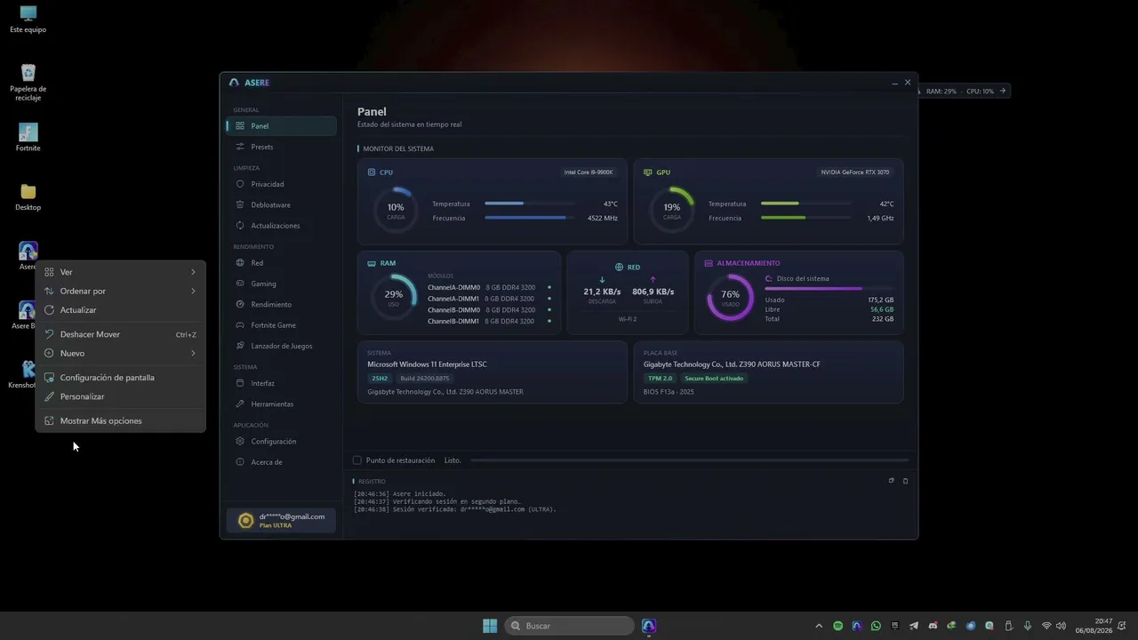Open Debloatware using its trash icon
Image resolution: width=1138 pixels, height=640 pixels.
point(240,204)
